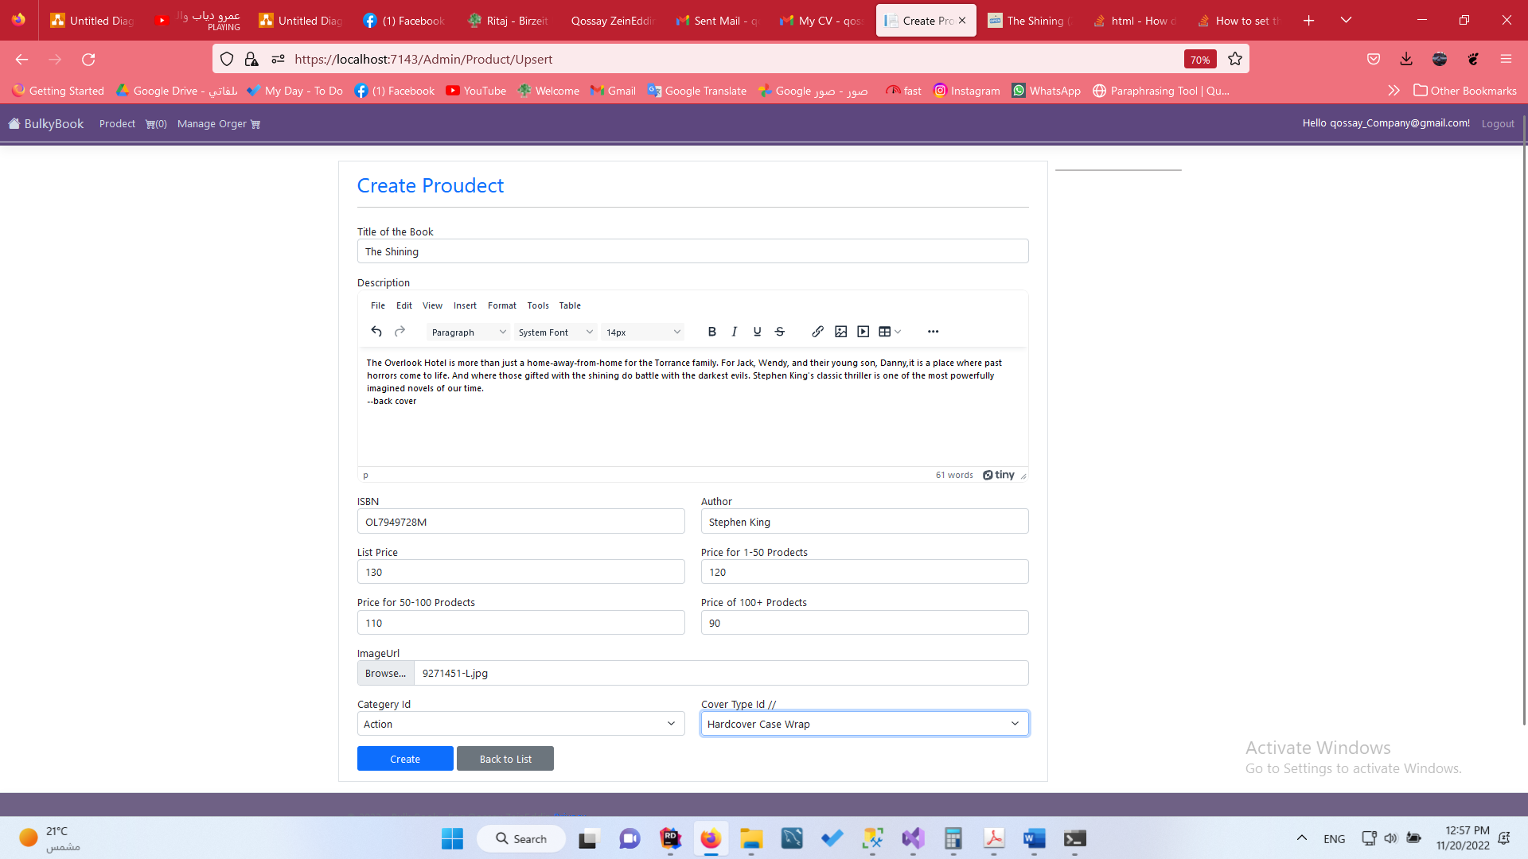The width and height of the screenshot is (1528, 859).
Task: Insert a link using the link icon
Action: [x=818, y=332]
